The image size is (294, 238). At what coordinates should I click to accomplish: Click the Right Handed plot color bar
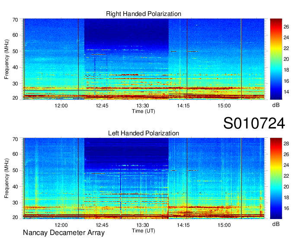pos(276,59)
